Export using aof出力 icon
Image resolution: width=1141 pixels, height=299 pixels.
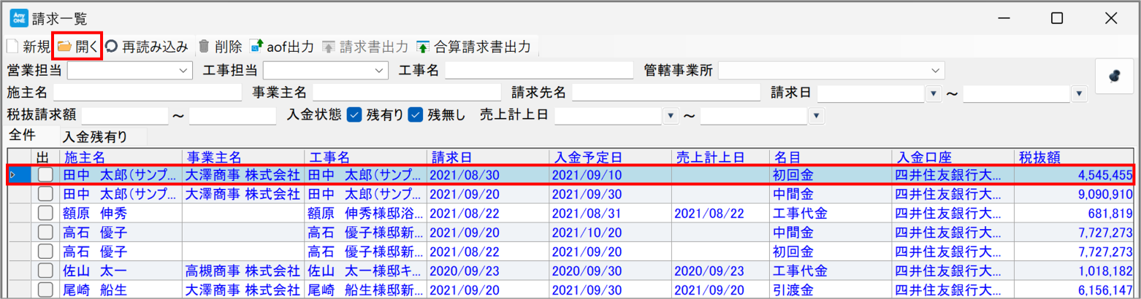(256, 47)
